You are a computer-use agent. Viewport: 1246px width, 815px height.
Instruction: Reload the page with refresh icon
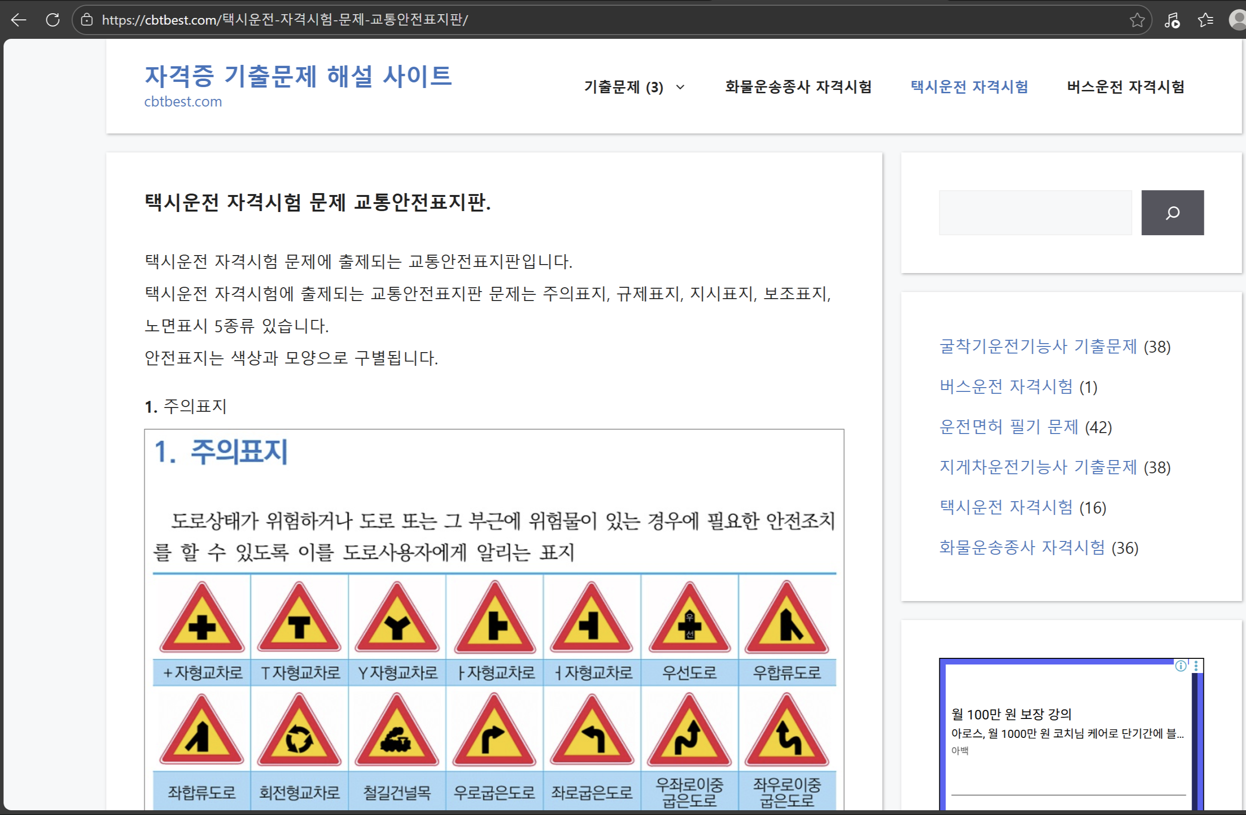tap(53, 20)
